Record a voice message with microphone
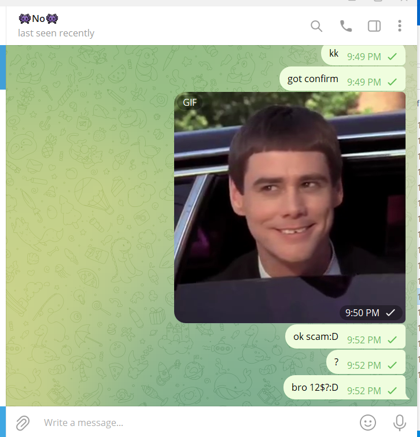Screen dimensions: 420x437 point(400,423)
